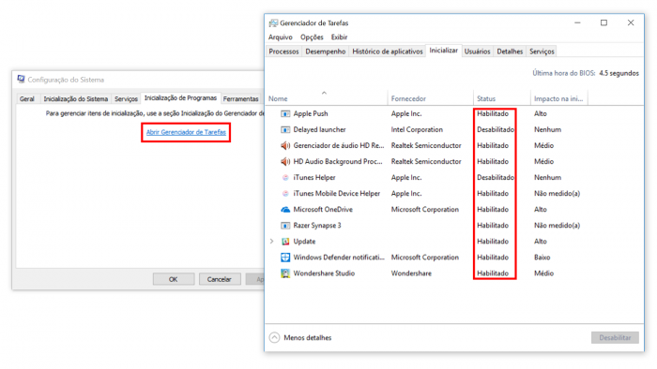This screenshot has width=657, height=369.
Task: Click Wondershare supplier cell
Action: point(411,273)
